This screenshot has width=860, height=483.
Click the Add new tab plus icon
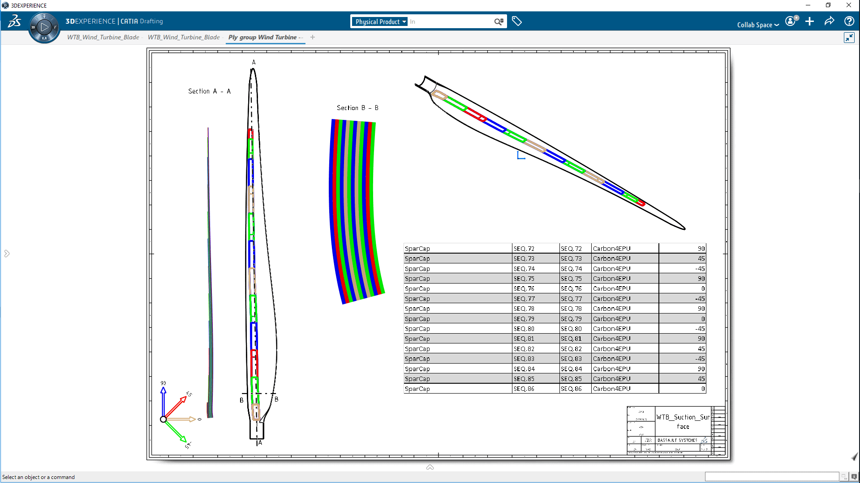click(313, 37)
